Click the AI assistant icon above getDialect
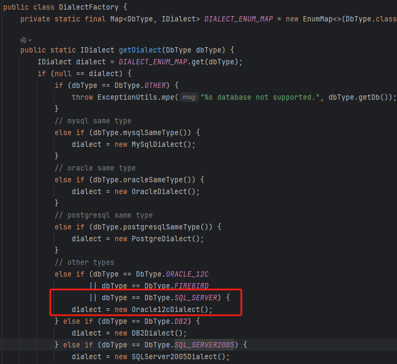 pos(23,40)
